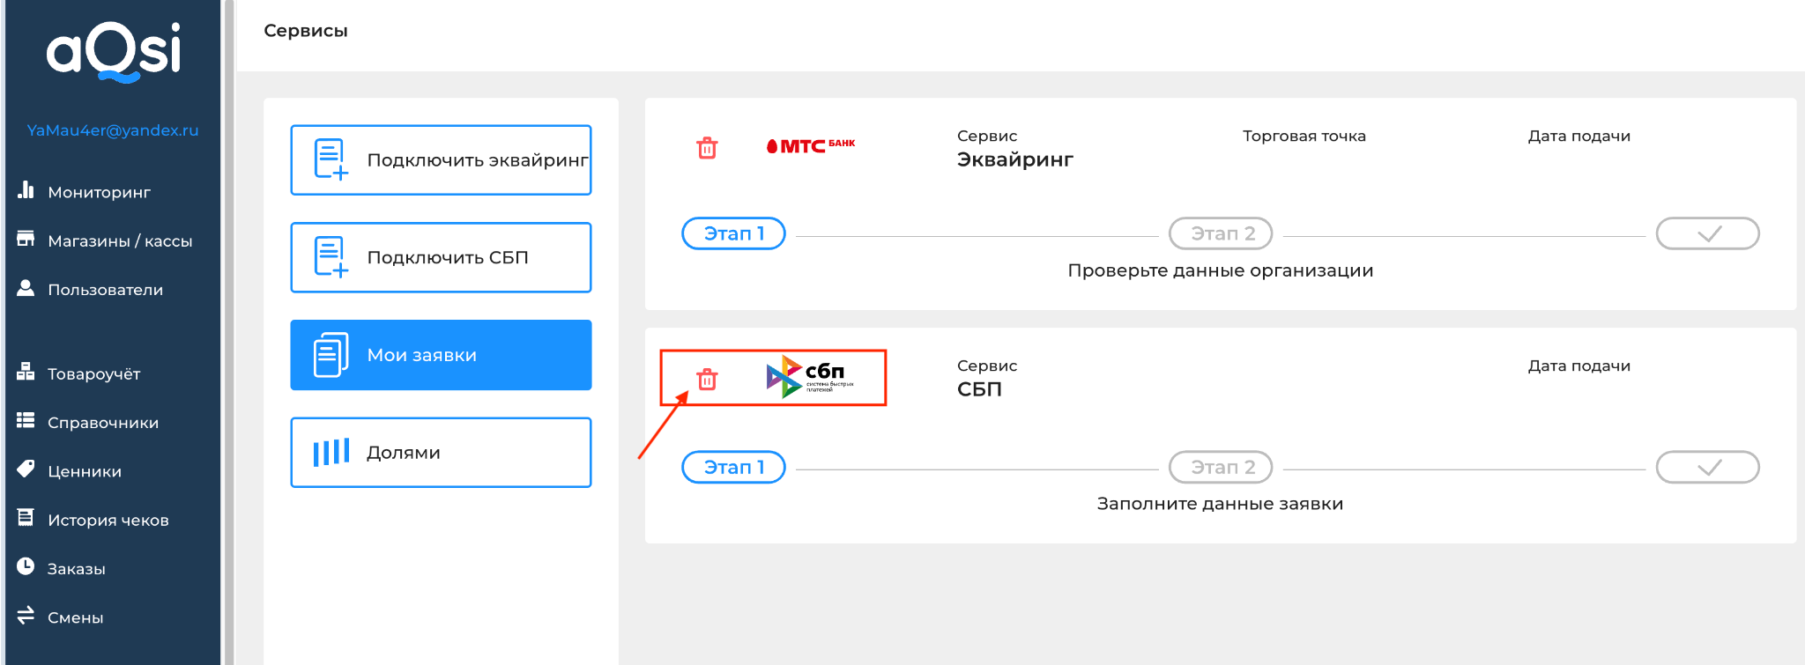Delete the MTS Bank acquiring request
This screenshot has width=1805, height=665.
[x=707, y=148]
